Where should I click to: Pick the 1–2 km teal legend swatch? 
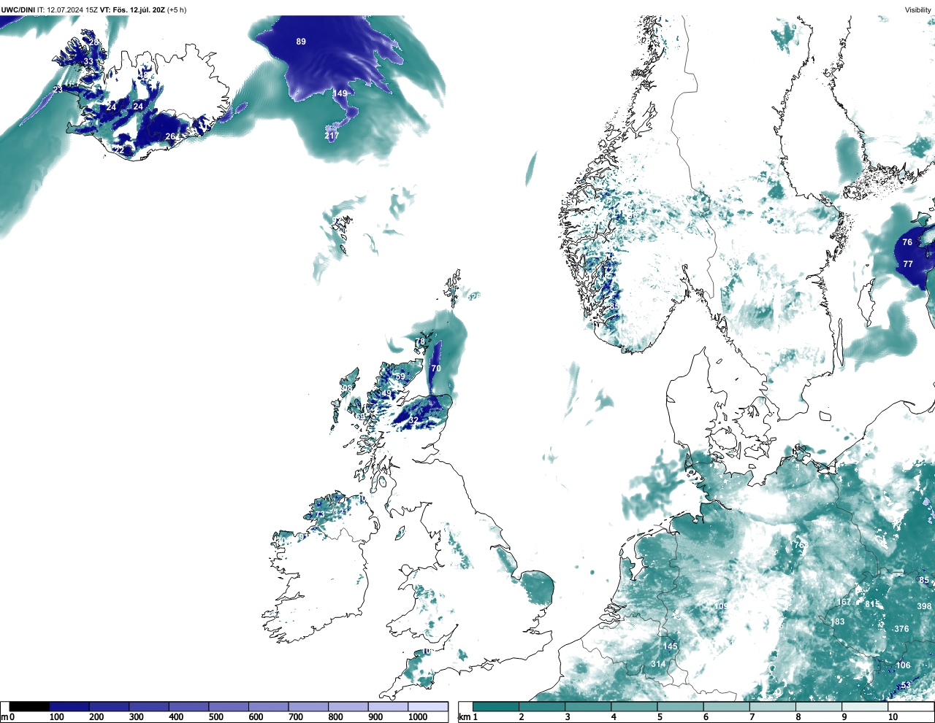496,706
